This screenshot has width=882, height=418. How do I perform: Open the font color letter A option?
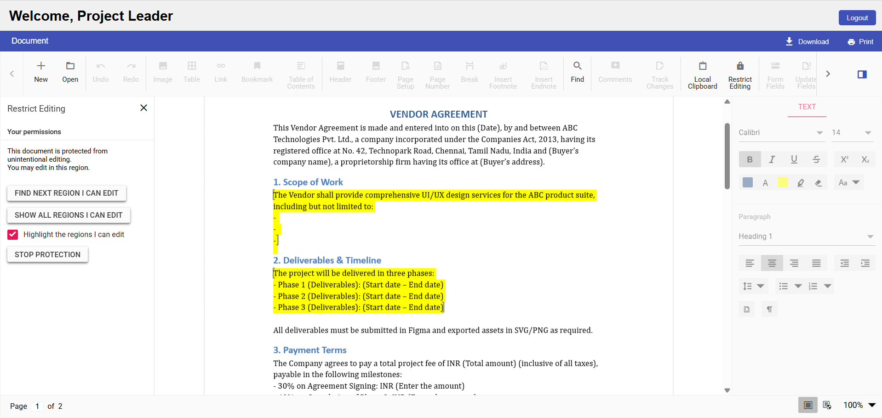765,183
